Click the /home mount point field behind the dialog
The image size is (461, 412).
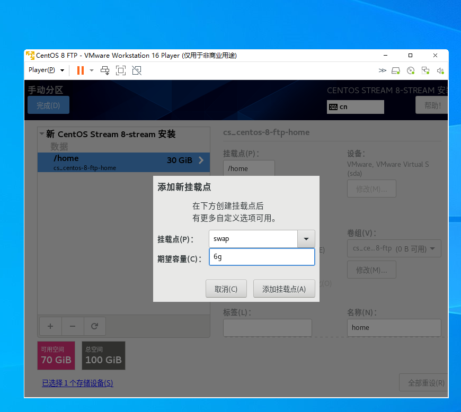[x=249, y=168]
